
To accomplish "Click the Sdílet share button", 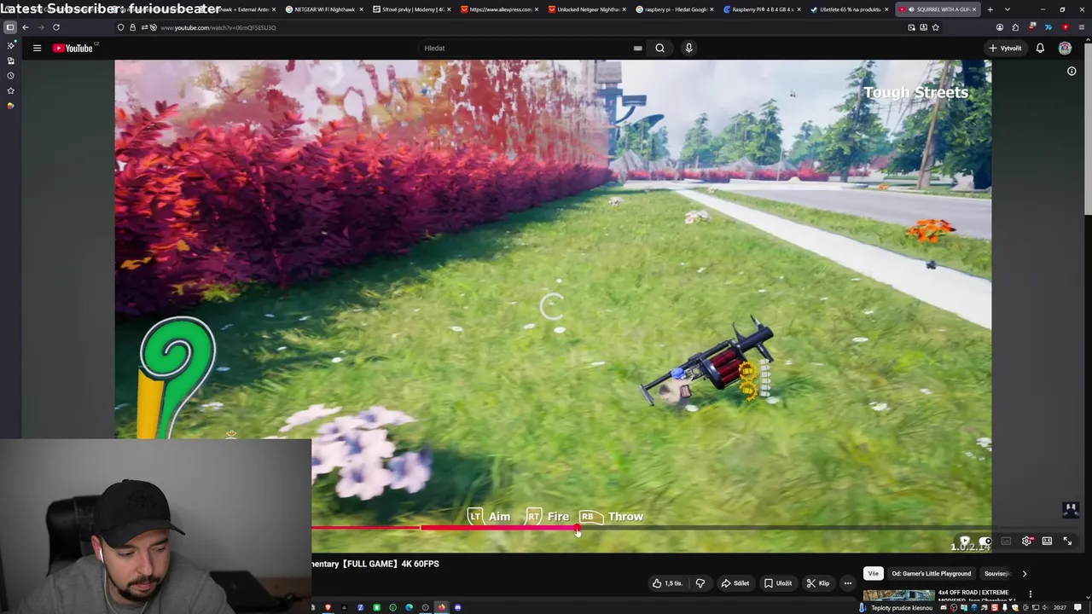I will [735, 583].
